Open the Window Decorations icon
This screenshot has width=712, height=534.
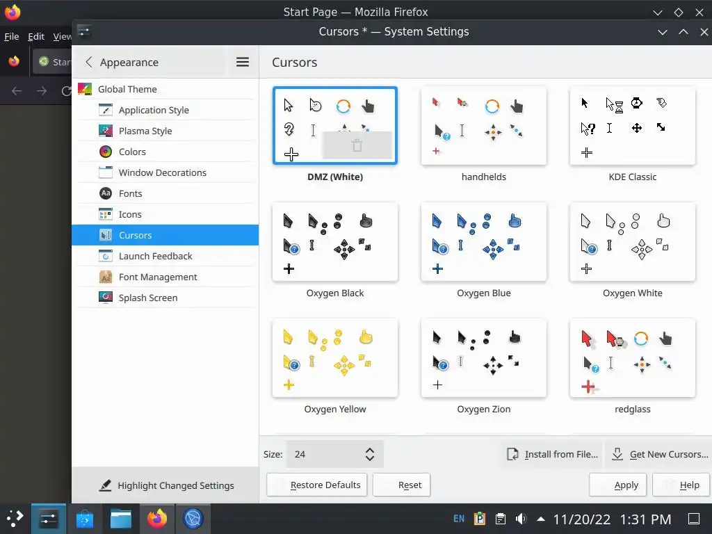click(x=106, y=172)
